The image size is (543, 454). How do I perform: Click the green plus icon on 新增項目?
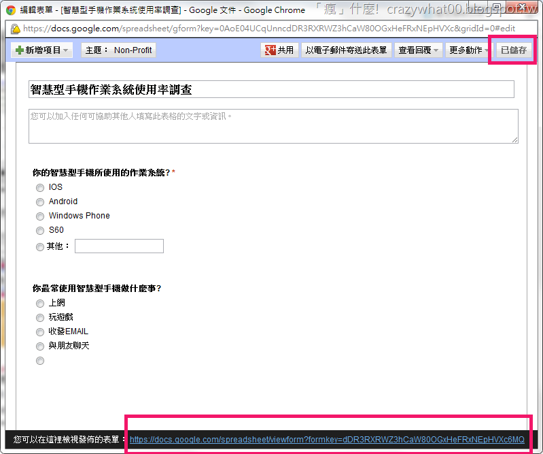click(20, 50)
